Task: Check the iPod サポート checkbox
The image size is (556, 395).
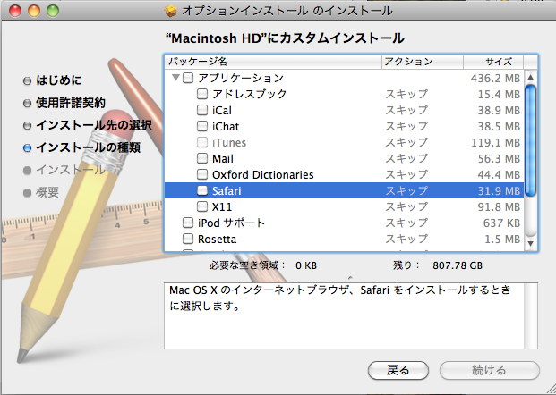Action: point(188,223)
